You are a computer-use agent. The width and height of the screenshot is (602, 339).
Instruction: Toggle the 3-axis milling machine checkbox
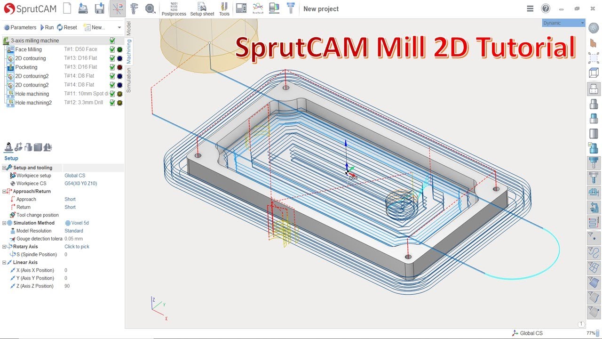click(x=112, y=40)
